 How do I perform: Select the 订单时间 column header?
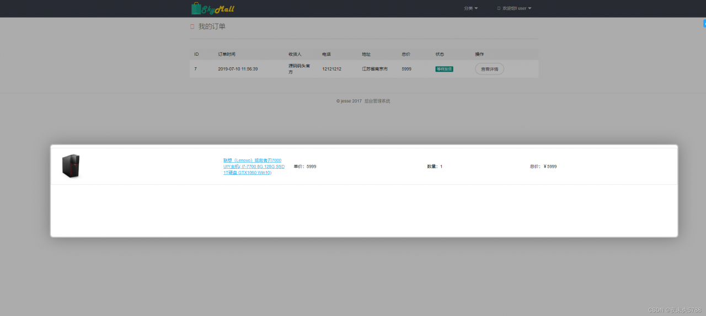[227, 54]
